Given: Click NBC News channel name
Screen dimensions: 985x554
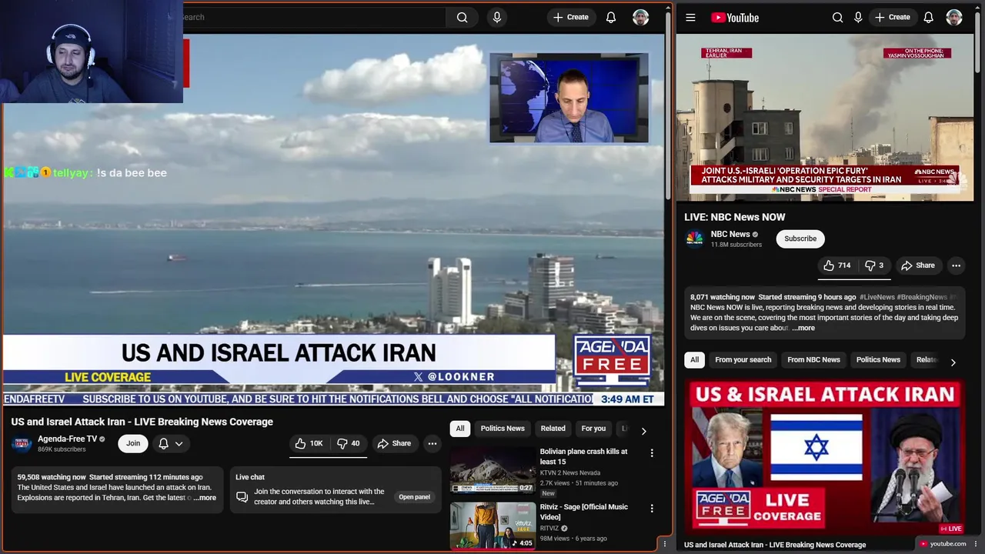Looking at the screenshot, I should [730, 234].
